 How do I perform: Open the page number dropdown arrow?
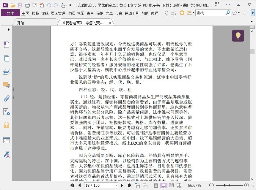click(x=116, y=185)
